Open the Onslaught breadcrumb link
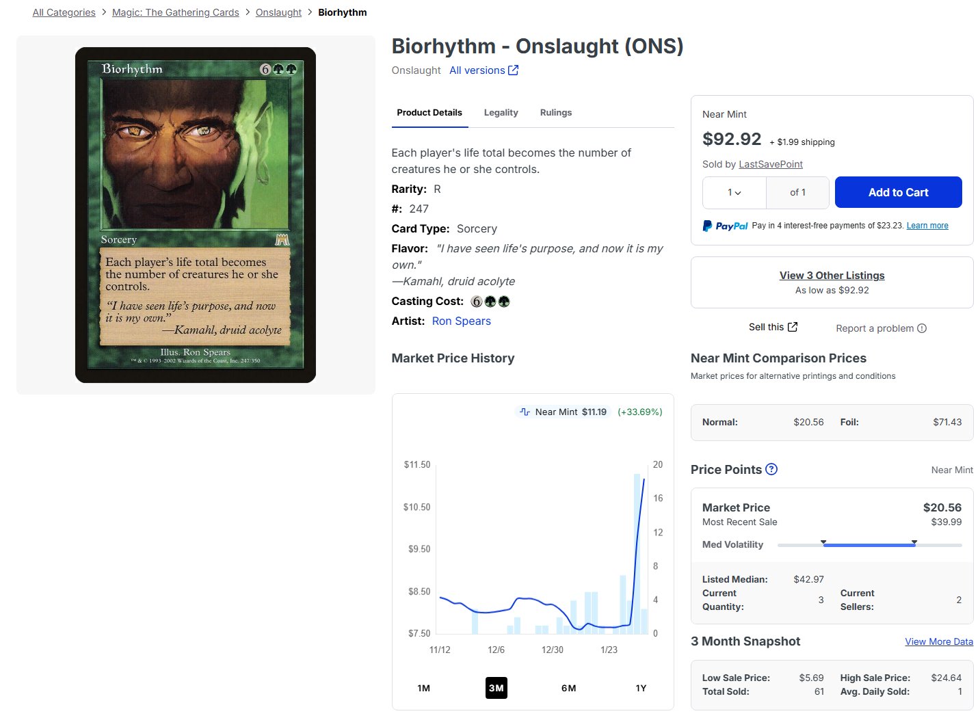Viewport: 980px width, 718px height. 278,12
